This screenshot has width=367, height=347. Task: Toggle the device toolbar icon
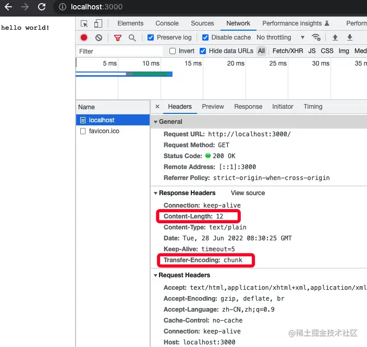click(98, 23)
